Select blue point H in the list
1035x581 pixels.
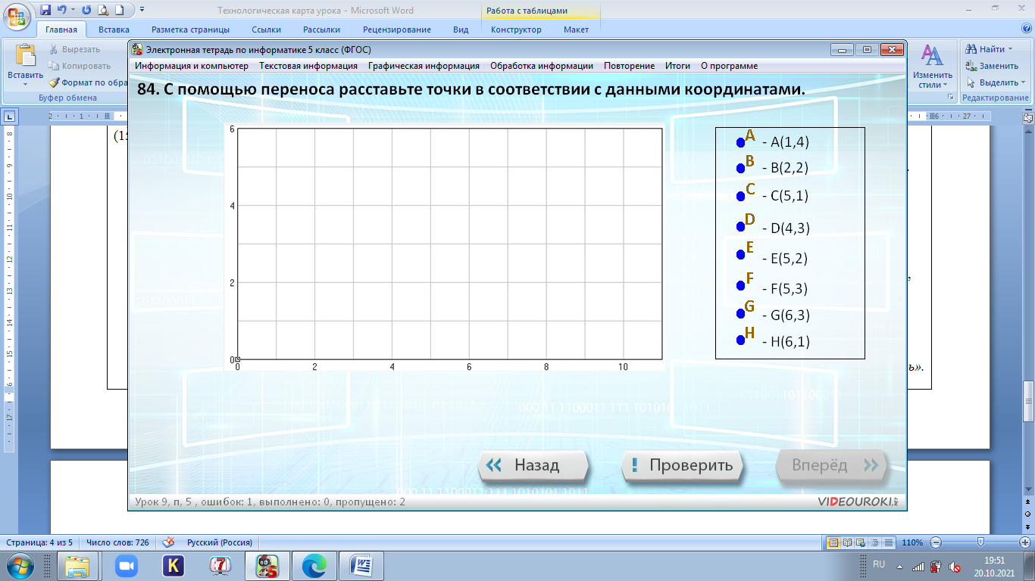(x=741, y=340)
